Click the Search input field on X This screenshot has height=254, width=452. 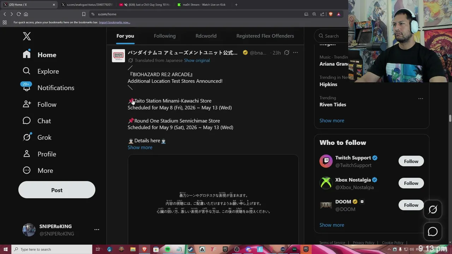tap(332, 36)
